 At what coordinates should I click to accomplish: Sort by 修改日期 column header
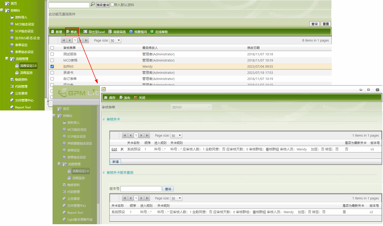[x=253, y=48]
